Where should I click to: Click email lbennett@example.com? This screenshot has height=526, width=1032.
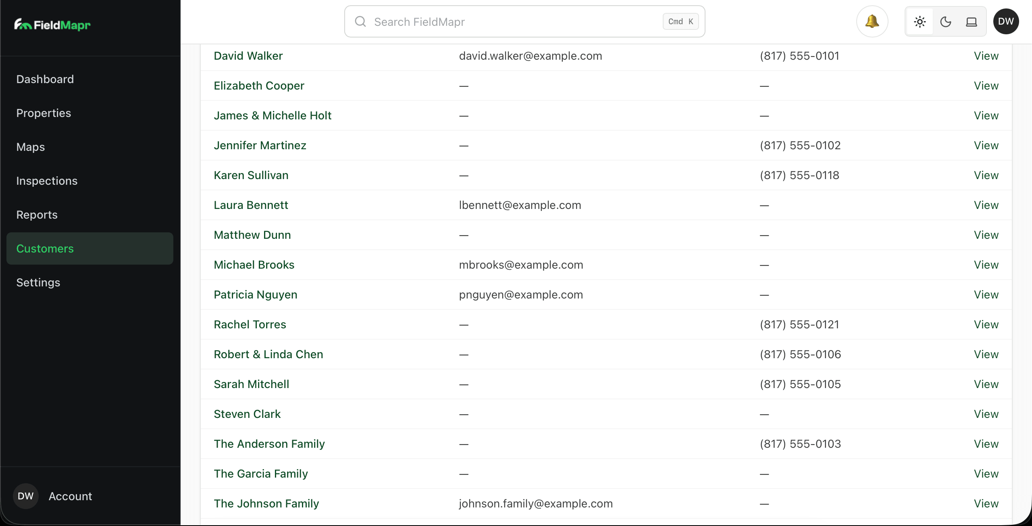click(520, 205)
